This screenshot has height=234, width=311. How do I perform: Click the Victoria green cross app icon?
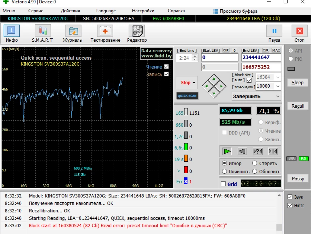pos(6,2)
